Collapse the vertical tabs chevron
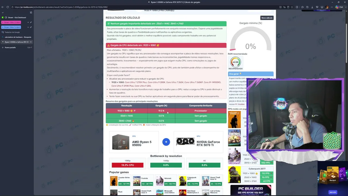 (x=3, y=13)
